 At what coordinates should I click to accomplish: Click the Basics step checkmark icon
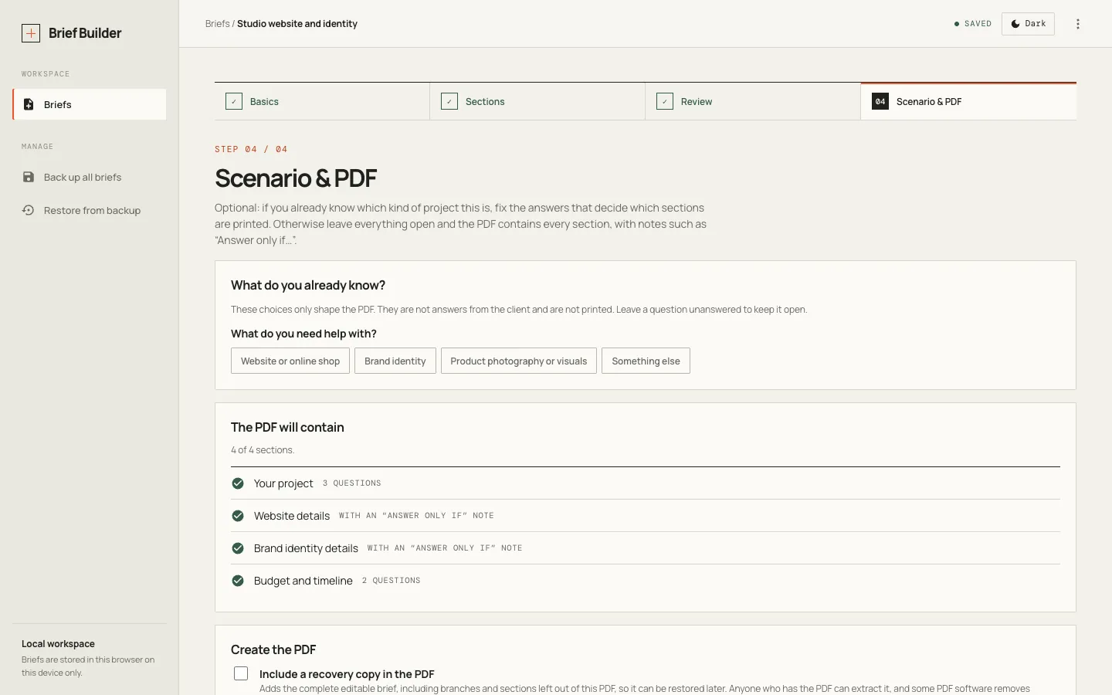[x=234, y=101]
